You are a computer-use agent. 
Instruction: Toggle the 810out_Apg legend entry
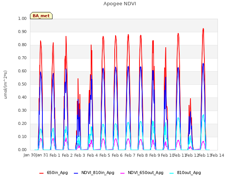coord(185,173)
